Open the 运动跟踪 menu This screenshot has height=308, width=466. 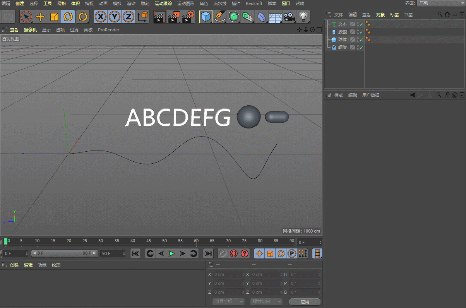pos(164,3)
